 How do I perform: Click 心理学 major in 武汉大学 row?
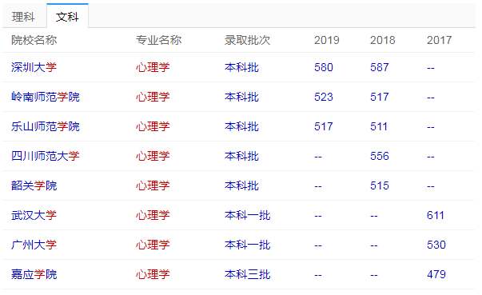(x=153, y=215)
